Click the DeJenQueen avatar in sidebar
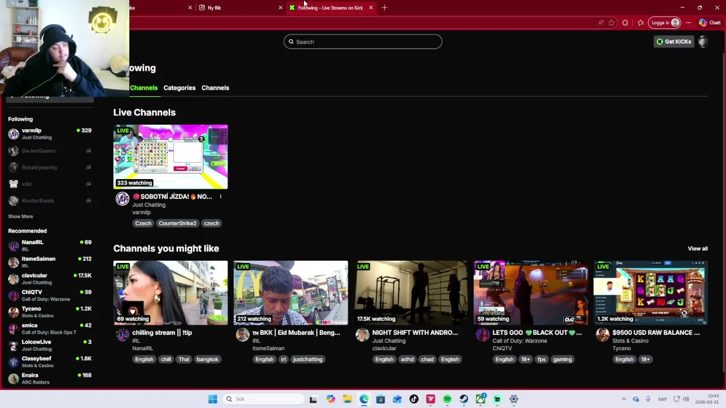The image size is (726, 408). (14, 151)
